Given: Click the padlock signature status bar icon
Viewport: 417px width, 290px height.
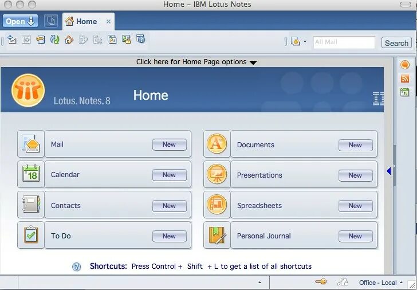Looking at the screenshot, I should coord(343,282).
